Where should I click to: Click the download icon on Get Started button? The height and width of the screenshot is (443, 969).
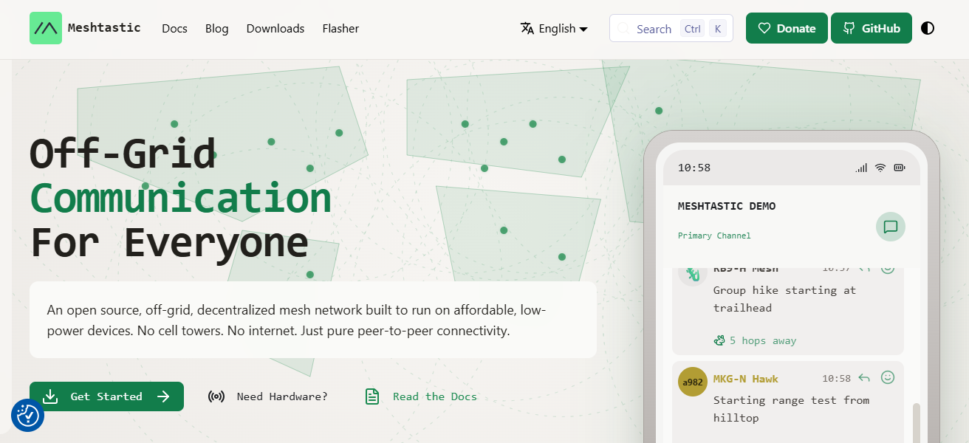(x=50, y=396)
